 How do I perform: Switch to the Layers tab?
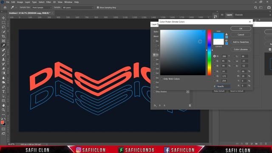(x=229, y=15)
